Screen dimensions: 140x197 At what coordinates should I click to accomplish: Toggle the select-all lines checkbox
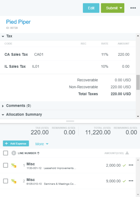pos(6,153)
